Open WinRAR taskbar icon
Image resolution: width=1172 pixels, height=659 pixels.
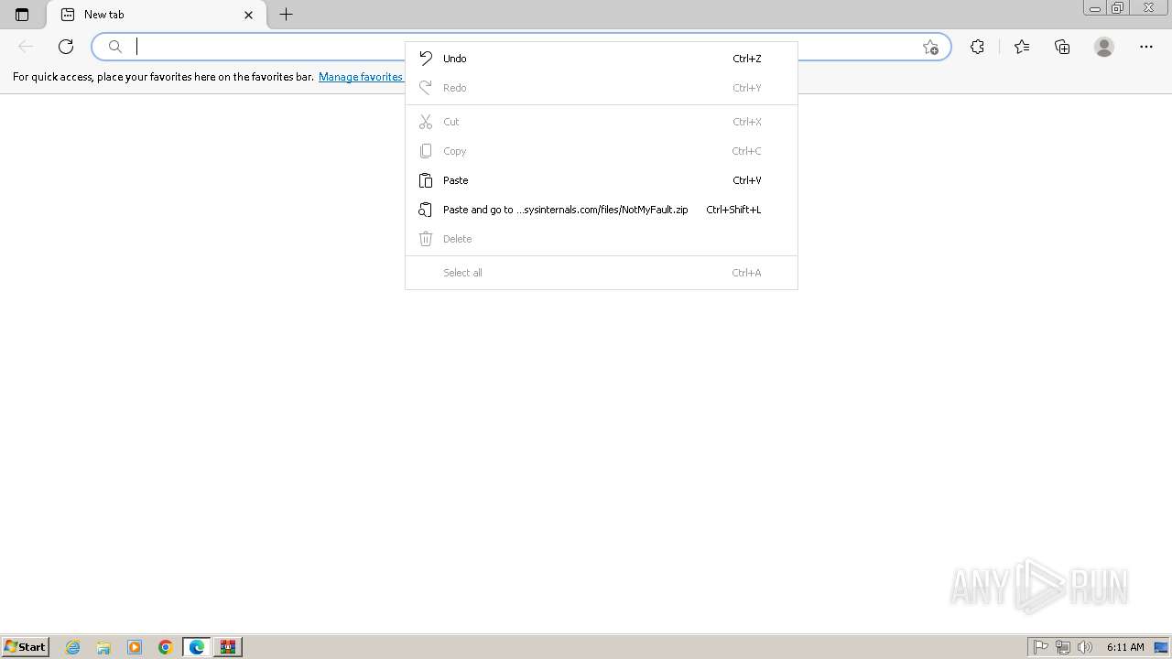click(228, 647)
